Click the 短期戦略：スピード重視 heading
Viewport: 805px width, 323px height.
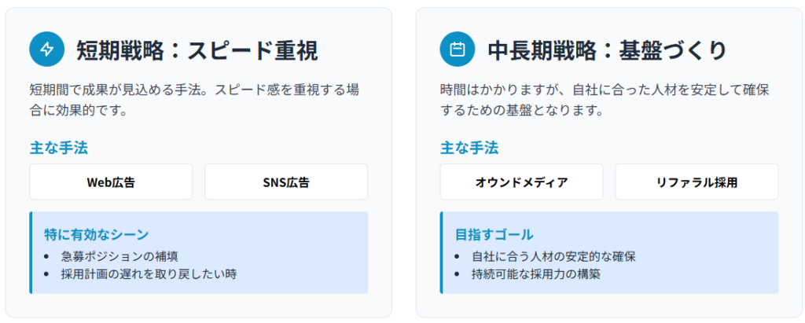[x=197, y=50]
